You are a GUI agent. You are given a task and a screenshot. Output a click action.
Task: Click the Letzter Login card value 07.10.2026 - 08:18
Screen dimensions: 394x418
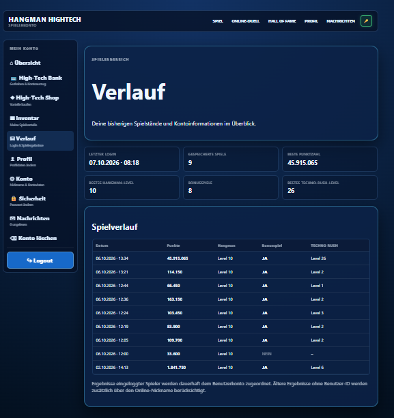click(x=114, y=162)
